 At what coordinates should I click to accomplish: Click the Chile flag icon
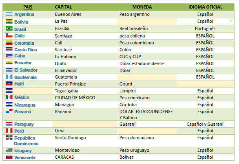tap(9, 35)
